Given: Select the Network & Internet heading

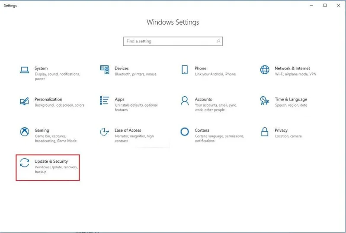Looking at the screenshot, I should tap(292, 68).
